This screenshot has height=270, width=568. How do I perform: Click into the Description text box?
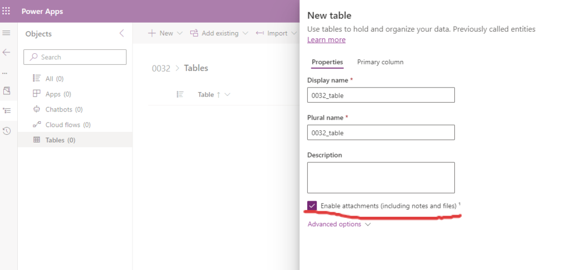click(381, 177)
